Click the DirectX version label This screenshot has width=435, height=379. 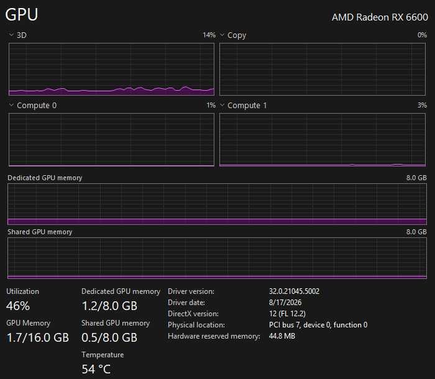click(x=193, y=314)
